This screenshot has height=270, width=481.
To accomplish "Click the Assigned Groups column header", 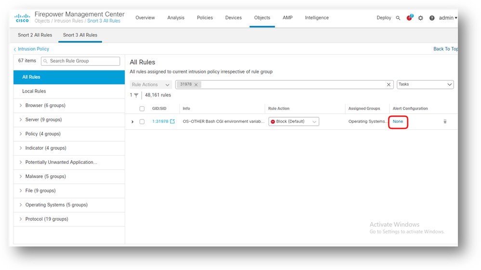I will (x=364, y=109).
